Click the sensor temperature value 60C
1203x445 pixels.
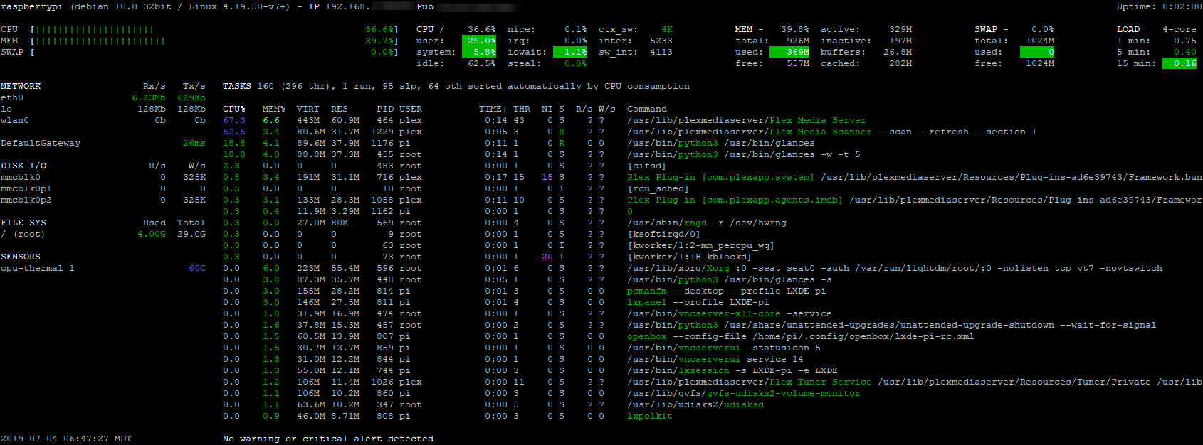197,269
